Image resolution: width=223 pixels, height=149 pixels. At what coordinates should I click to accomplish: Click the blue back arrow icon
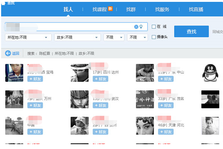(8, 53)
